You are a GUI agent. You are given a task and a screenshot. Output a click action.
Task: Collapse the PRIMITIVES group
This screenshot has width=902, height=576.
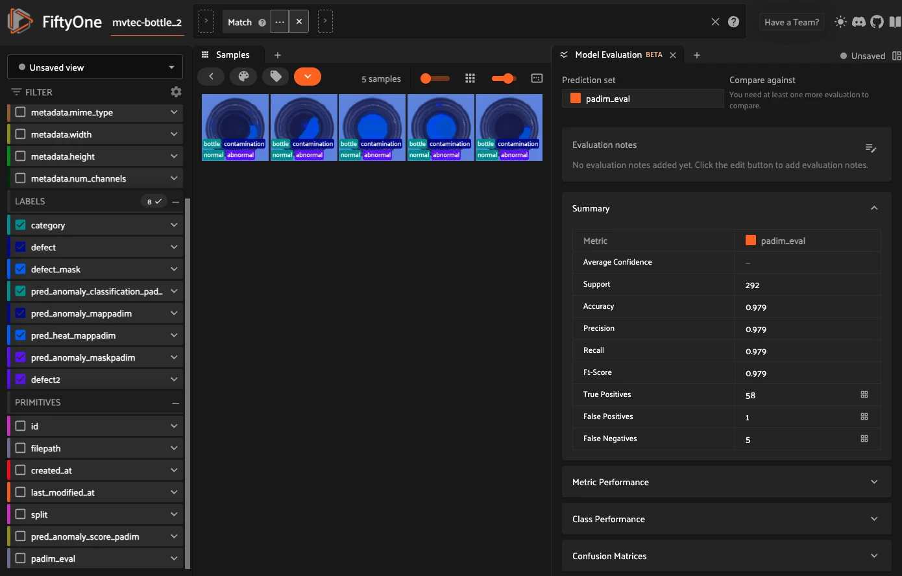tap(176, 403)
